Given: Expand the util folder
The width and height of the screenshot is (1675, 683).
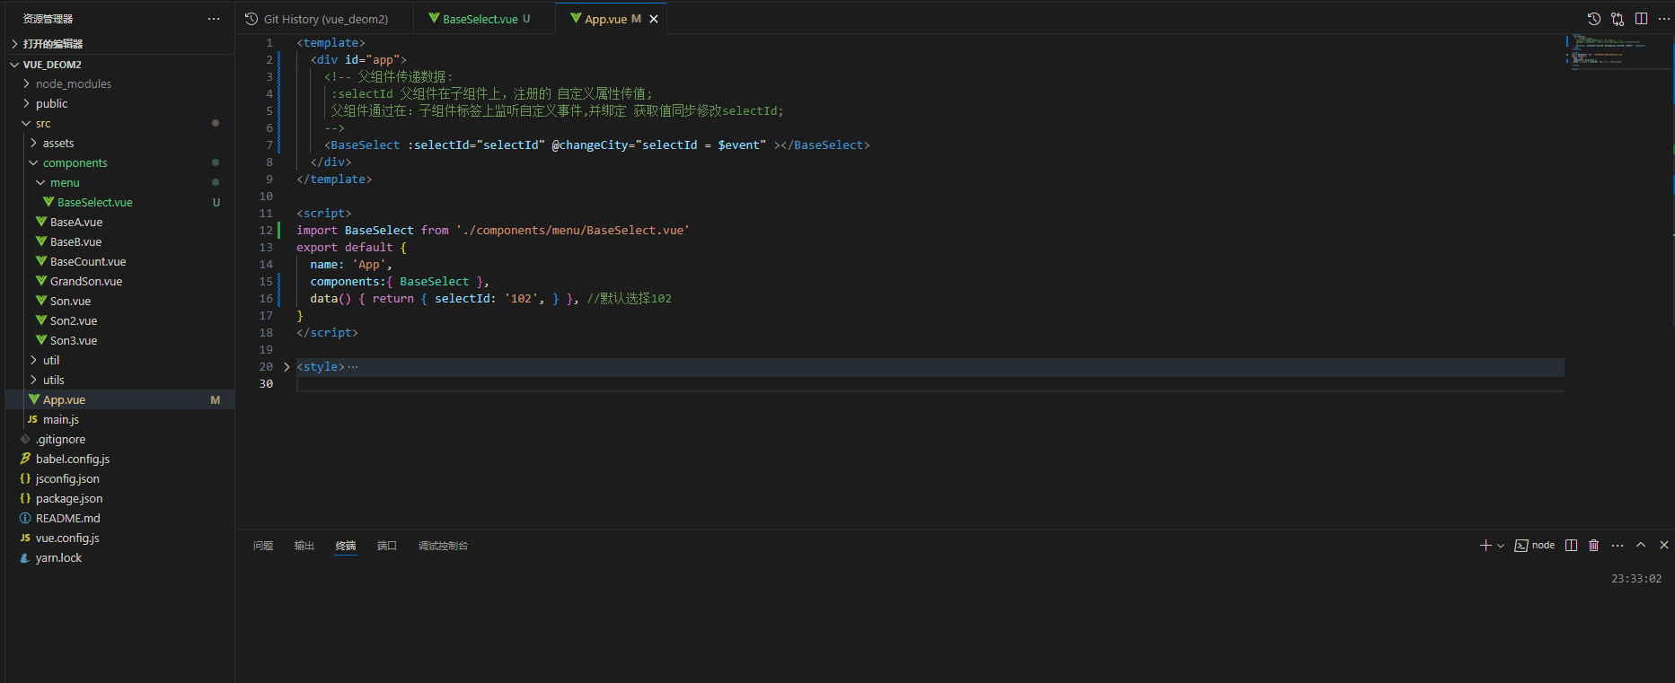Looking at the screenshot, I should (119, 361).
